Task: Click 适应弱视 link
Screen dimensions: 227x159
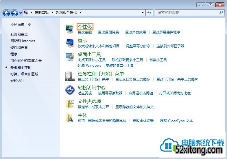Action: click(x=85, y=93)
